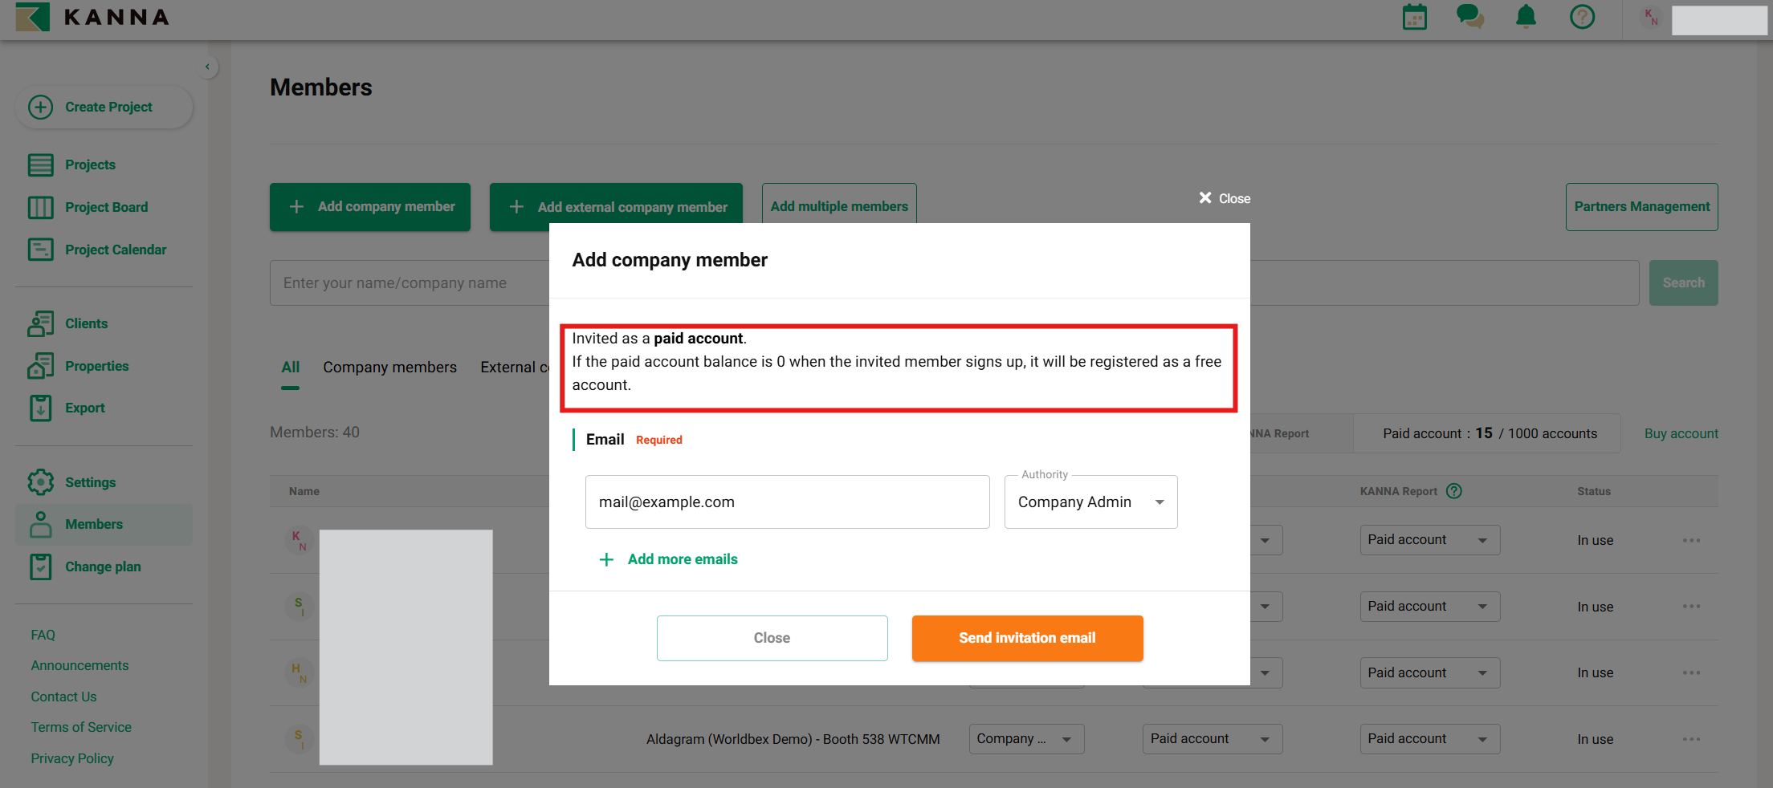
Task: Open the calendar icon in top bar
Action: tap(1414, 17)
